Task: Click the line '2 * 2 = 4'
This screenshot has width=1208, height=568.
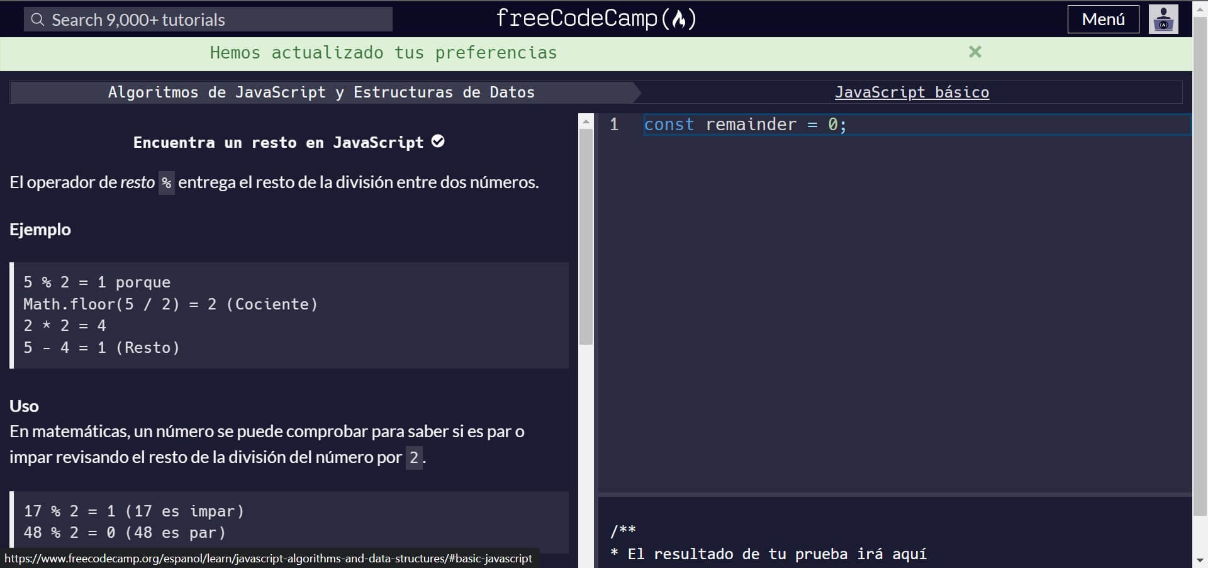Action: click(x=65, y=326)
